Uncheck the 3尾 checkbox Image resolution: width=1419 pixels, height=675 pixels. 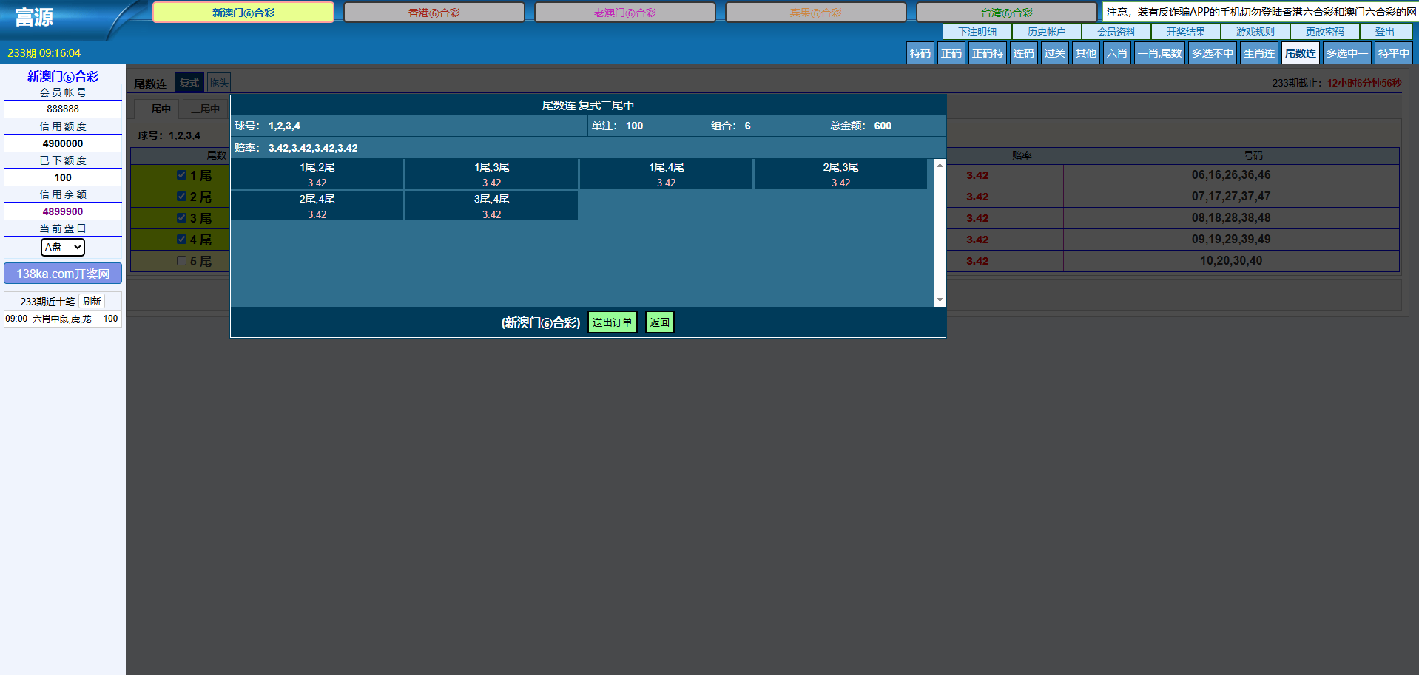[181, 218]
